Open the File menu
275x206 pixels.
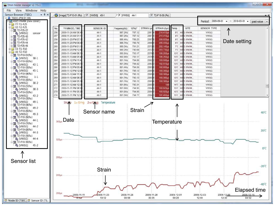9,10
